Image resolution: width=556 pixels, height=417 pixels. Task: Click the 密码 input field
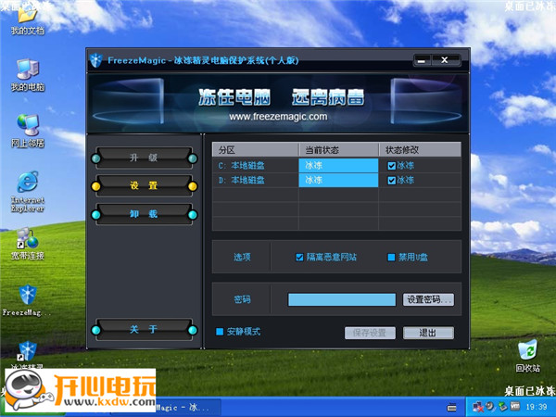[341, 299]
